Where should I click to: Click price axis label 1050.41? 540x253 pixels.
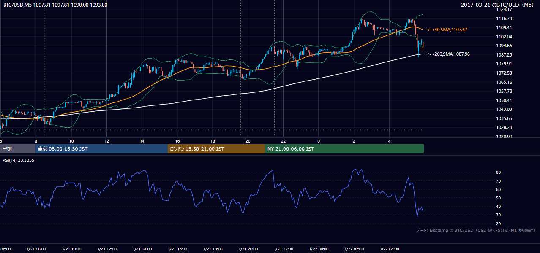pos(504,100)
